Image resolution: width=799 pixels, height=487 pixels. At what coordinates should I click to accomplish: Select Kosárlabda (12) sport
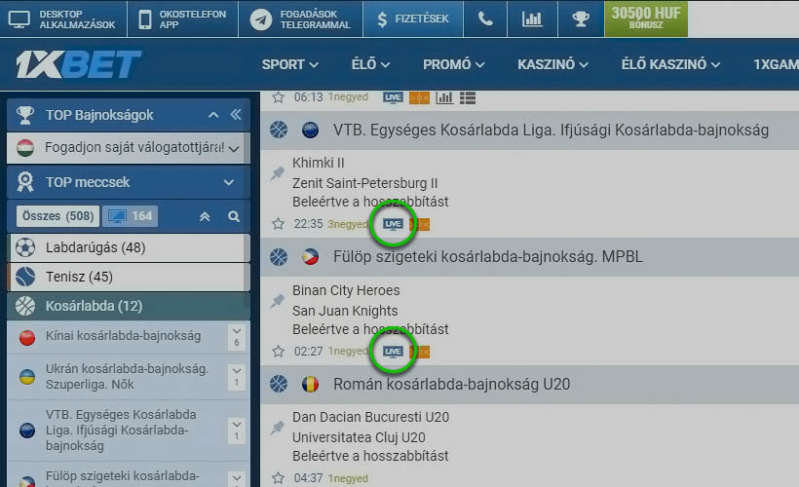(129, 306)
